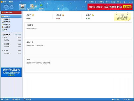Click the speech bubble 今日提醒 status icon
The image size is (134, 101).
click(2, 99)
